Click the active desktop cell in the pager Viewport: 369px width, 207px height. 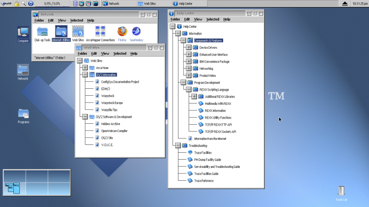pyautogui.click(x=14, y=189)
